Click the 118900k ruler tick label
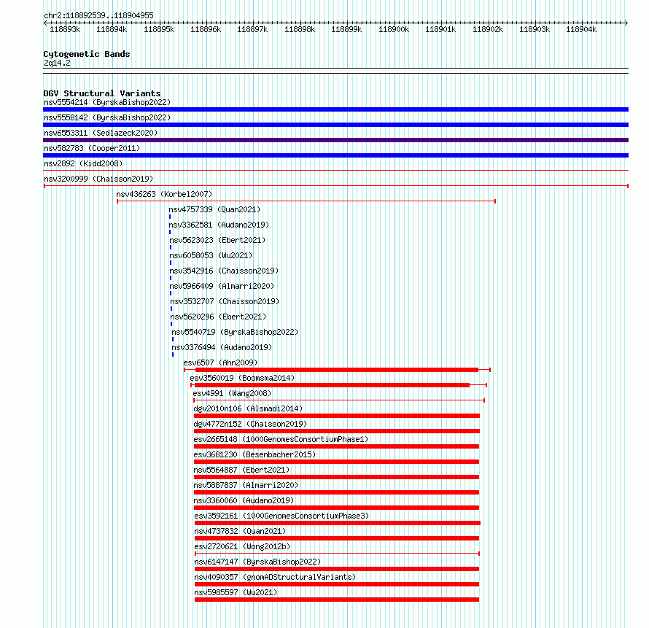 point(394,29)
